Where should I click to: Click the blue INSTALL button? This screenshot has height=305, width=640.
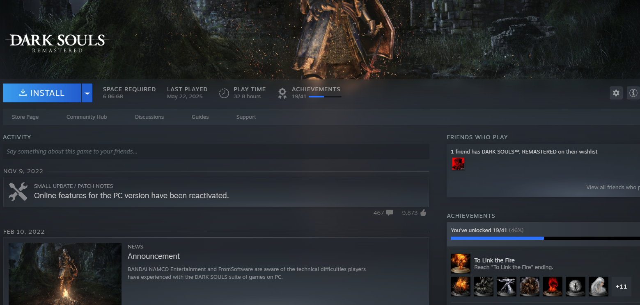pyautogui.click(x=42, y=93)
